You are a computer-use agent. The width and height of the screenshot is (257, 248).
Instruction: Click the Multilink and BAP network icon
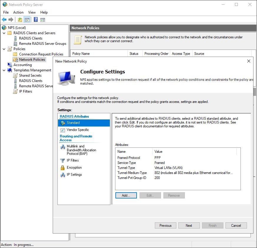[63, 147]
